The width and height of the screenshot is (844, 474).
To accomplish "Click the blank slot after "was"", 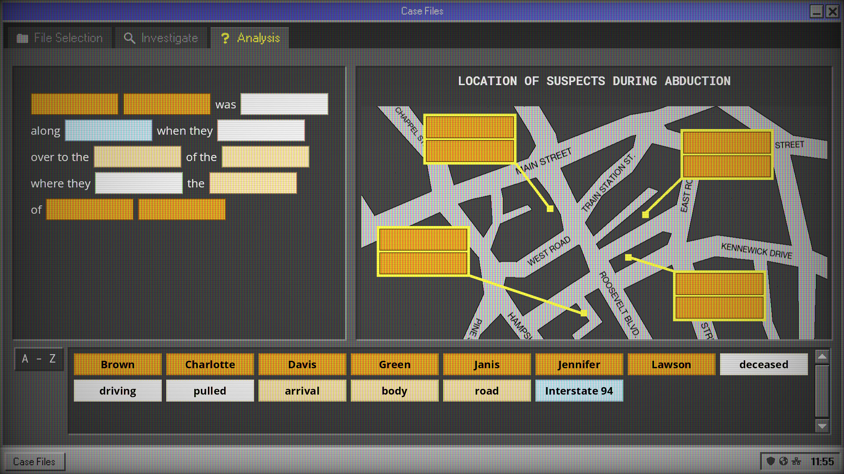I will click(x=284, y=104).
